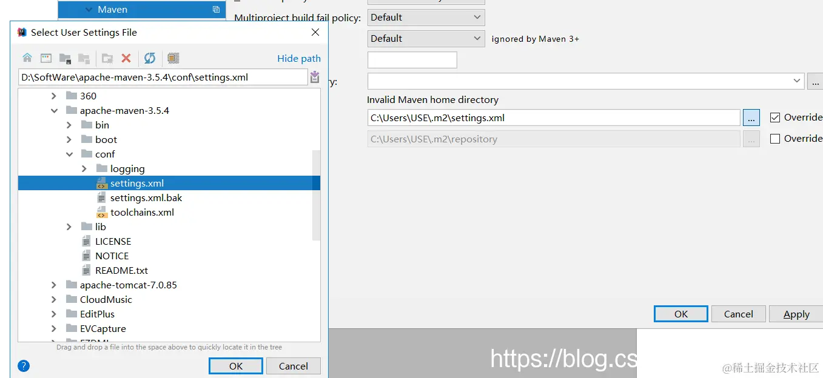Click the settings.xml.bak file icon
The height and width of the screenshot is (378, 823).
[102, 198]
